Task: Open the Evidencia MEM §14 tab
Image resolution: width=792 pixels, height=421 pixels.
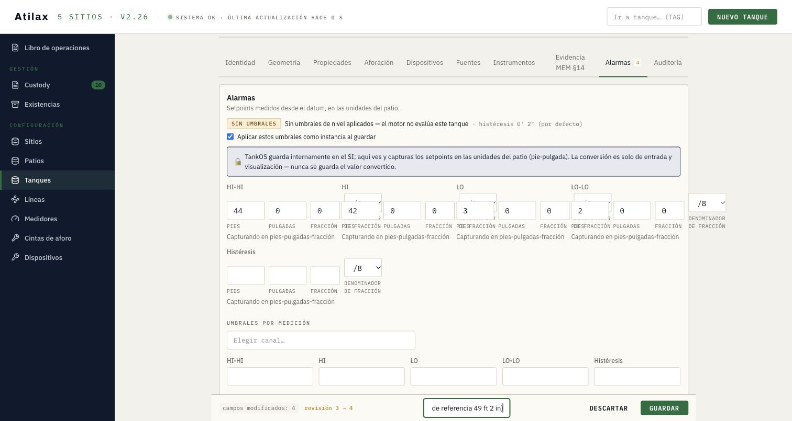Action: click(570, 63)
